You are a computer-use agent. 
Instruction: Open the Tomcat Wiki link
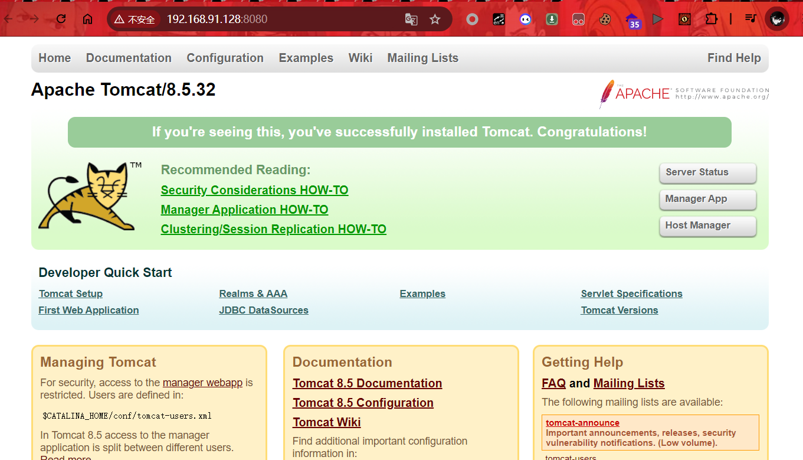tap(327, 422)
